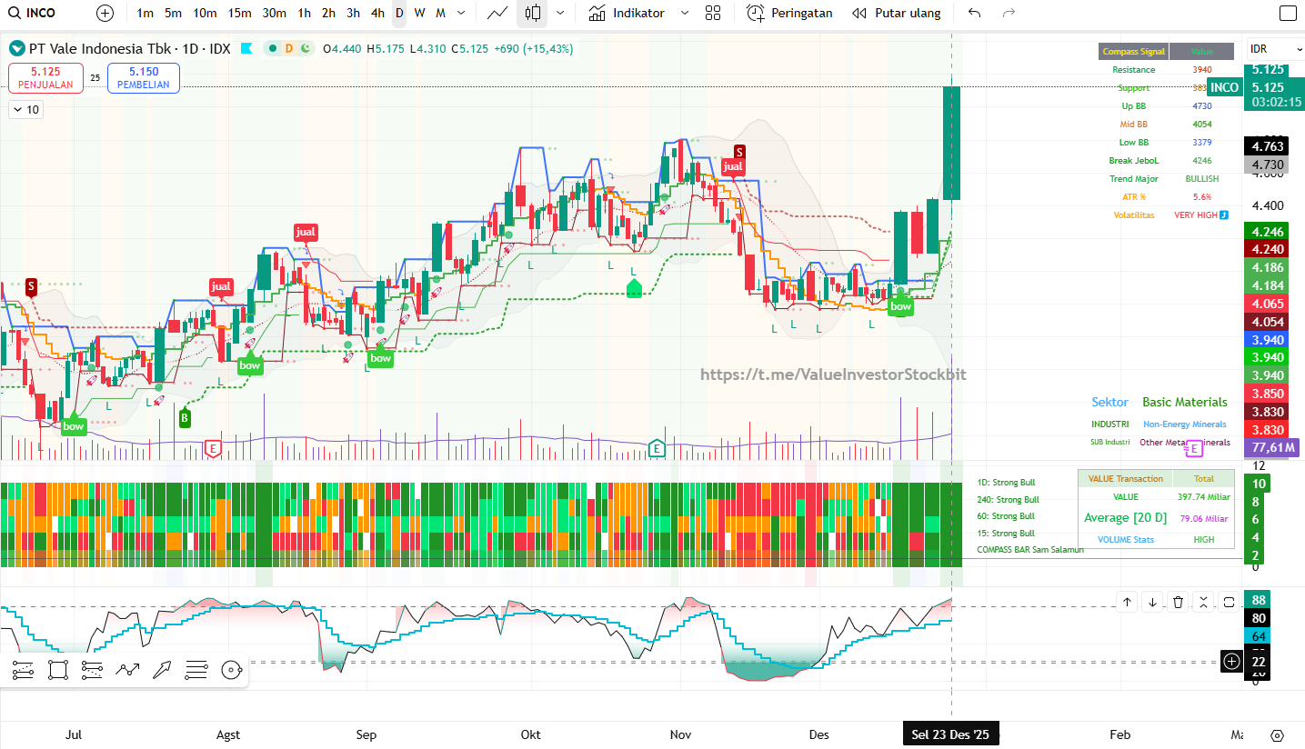
Task: Expand the more timeframes dropdown
Action: (x=462, y=13)
